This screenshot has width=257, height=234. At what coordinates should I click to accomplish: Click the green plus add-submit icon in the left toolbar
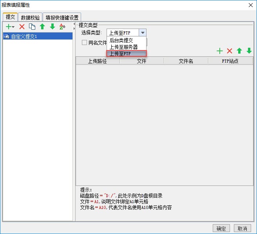coord(9,27)
